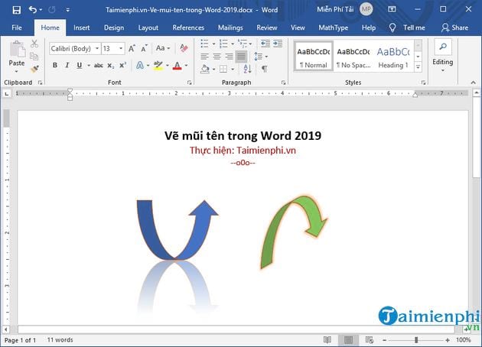Open the font name dropdown
Image resolution: width=482 pixels, height=347 pixels.
pyautogui.click(x=97, y=48)
